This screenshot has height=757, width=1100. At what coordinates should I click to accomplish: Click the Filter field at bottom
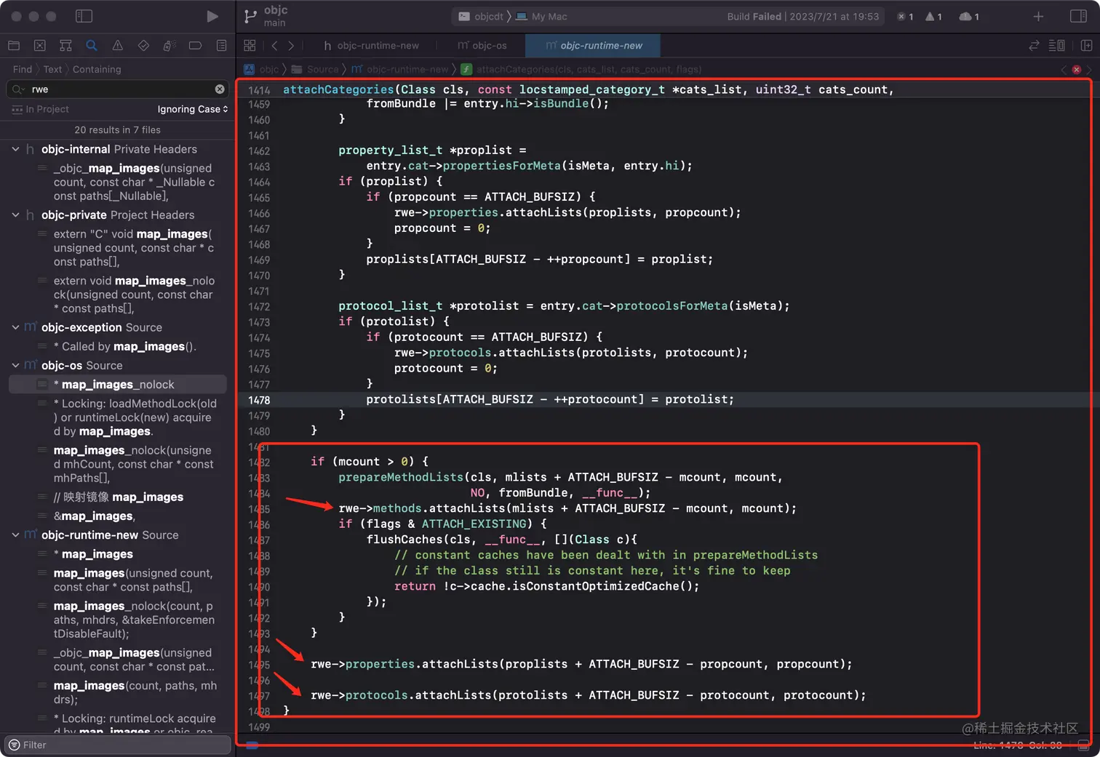point(116,745)
